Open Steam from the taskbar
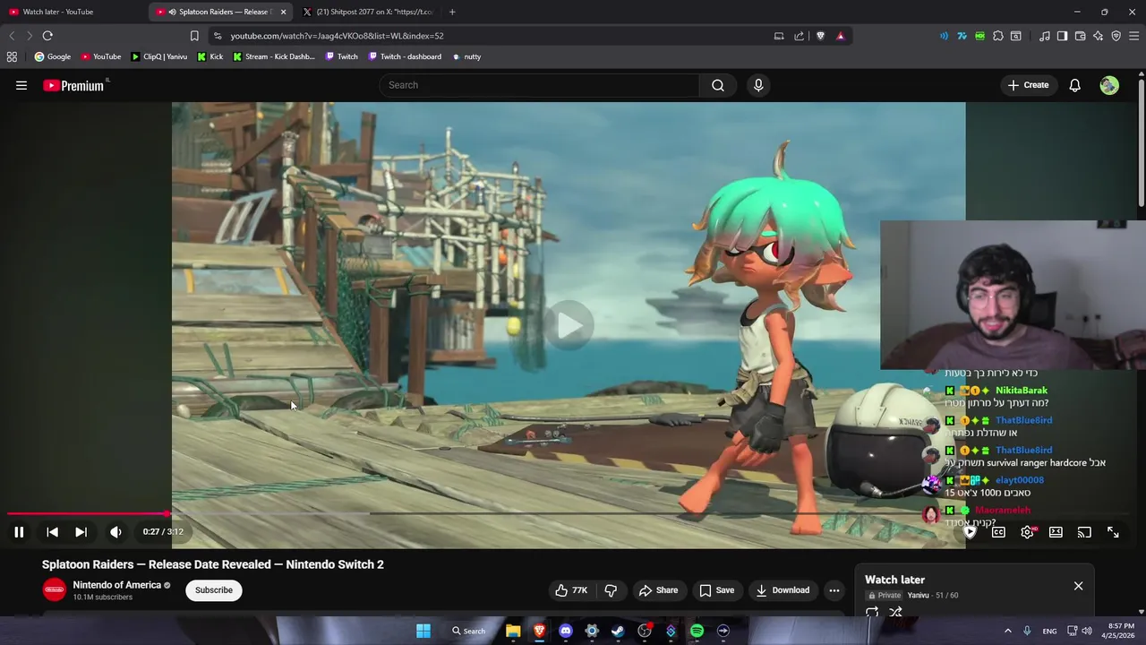This screenshot has width=1146, height=645. click(618, 631)
